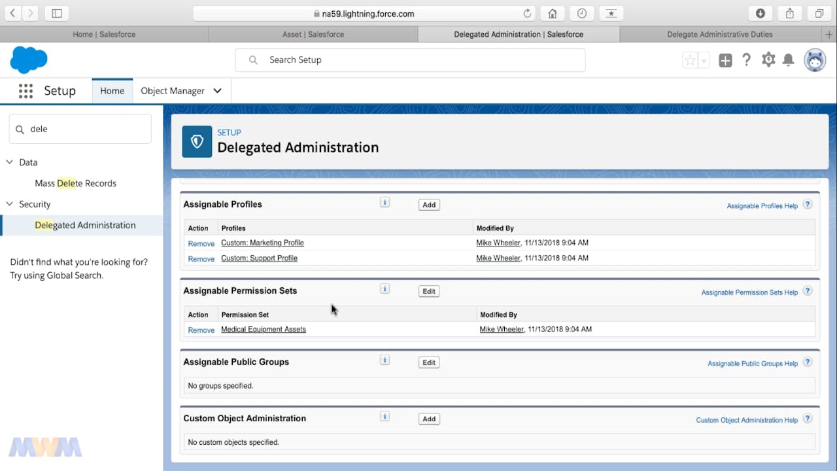Screen dimensions: 837x471
Task: Open Assignable Profiles Help link
Action: point(762,206)
